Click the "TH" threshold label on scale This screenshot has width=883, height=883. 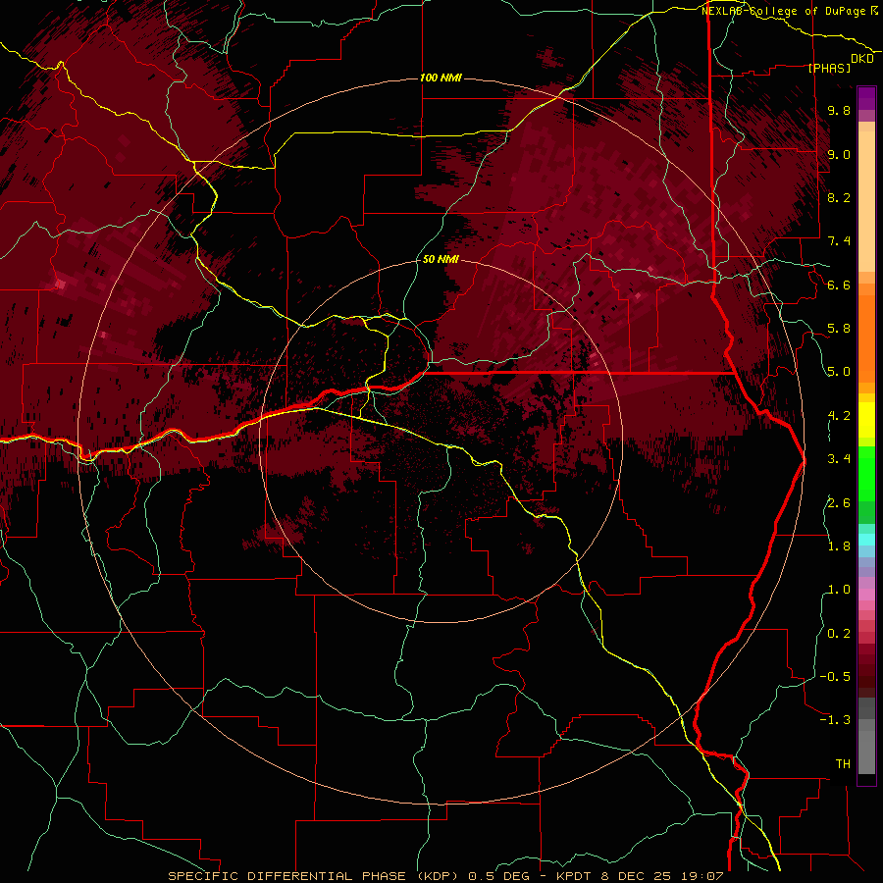[x=843, y=764]
